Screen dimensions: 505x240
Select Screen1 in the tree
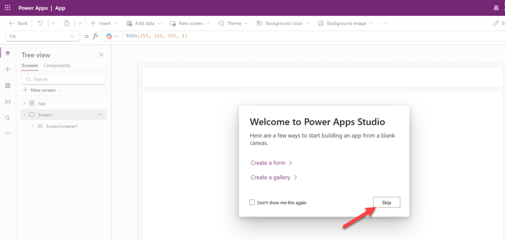(x=44, y=115)
